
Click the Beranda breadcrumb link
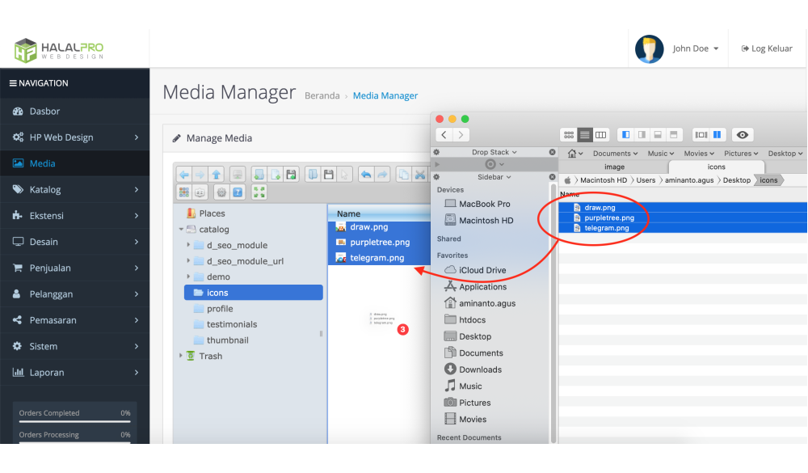coord(322,96)
